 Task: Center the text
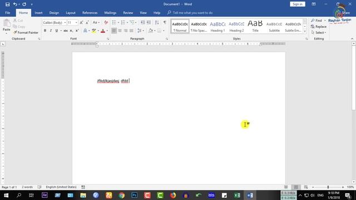point(120,31)
